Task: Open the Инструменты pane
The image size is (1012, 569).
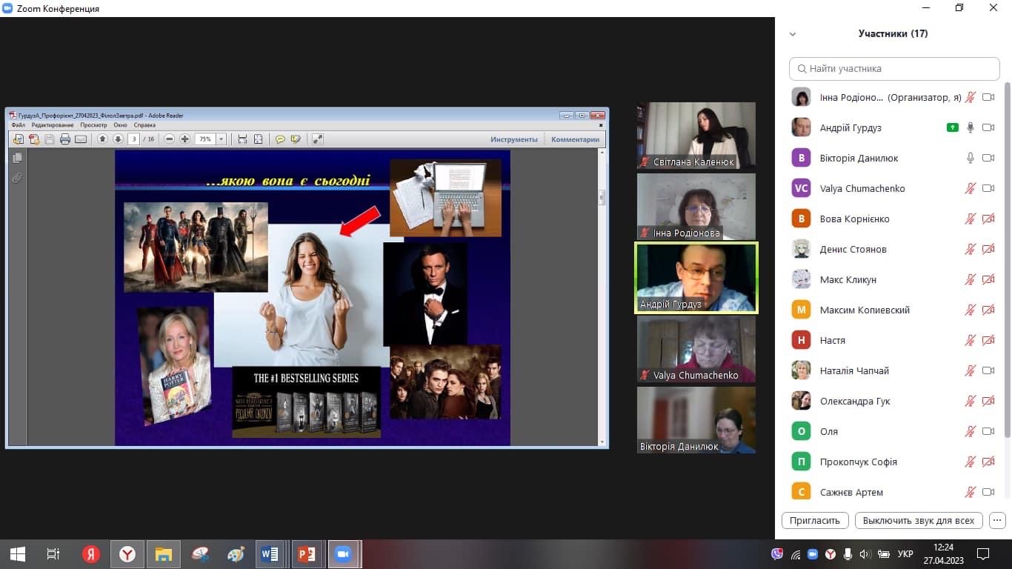Action: pyautogui.click(x=514, y=139)
